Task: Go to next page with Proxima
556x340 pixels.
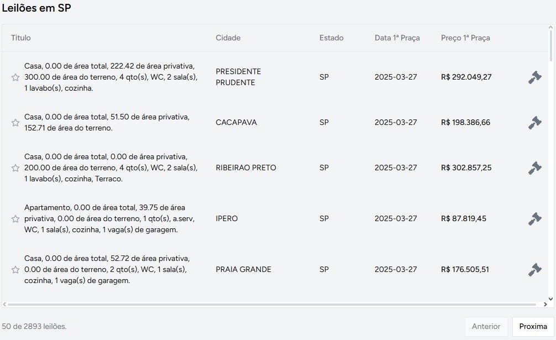Action: click(x=533, y=327)
